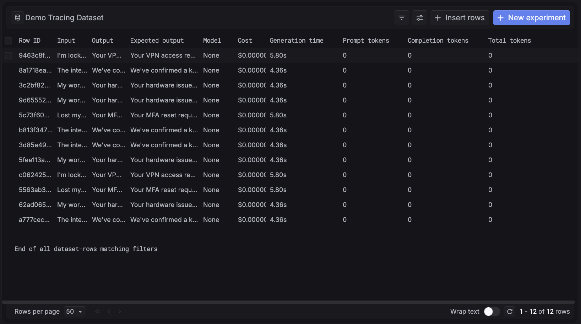Click the Generation time column header
The height and width of the screenshot is (324, 581).
coord(297,41)
